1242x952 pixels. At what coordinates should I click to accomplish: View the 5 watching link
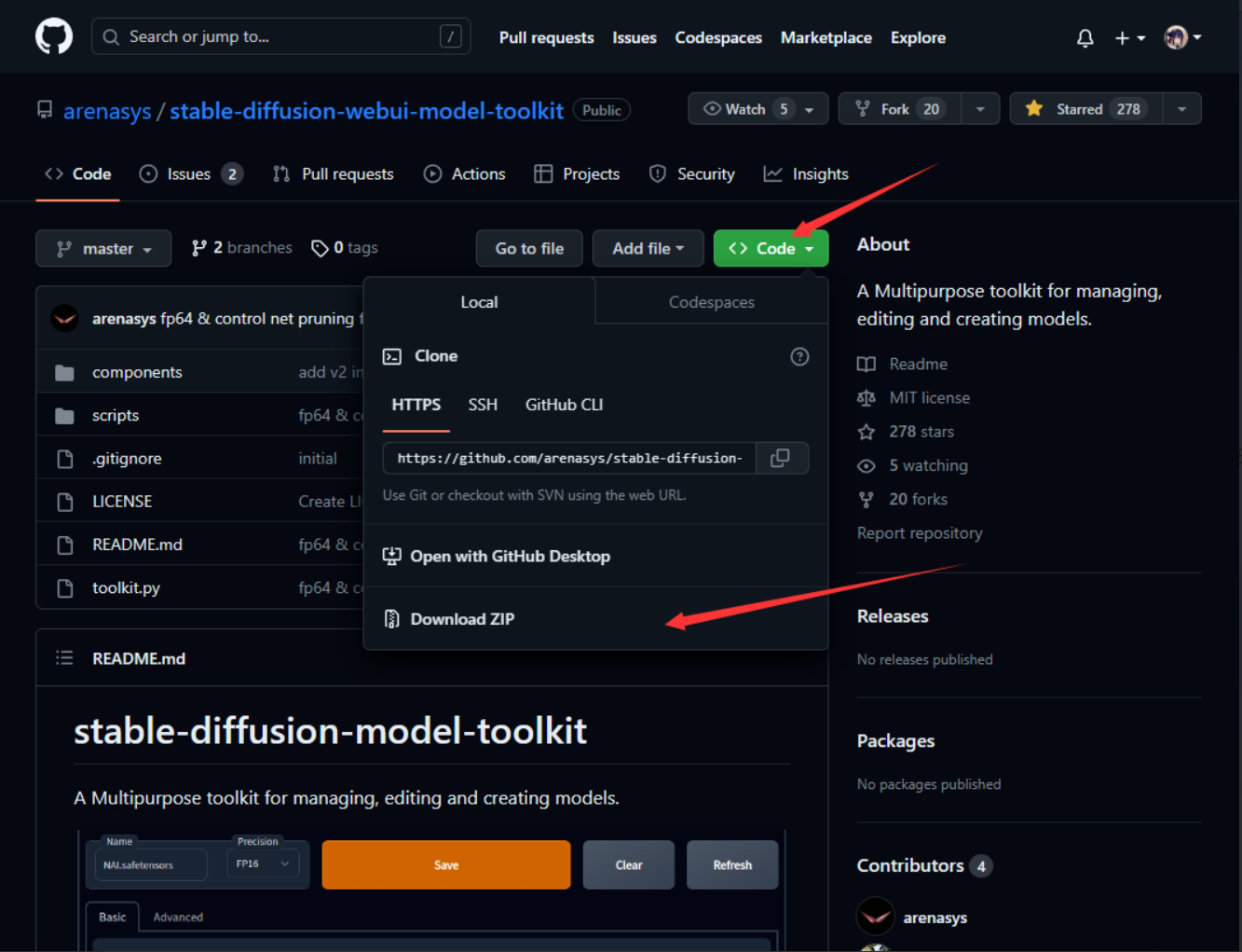tap(928, 465)
